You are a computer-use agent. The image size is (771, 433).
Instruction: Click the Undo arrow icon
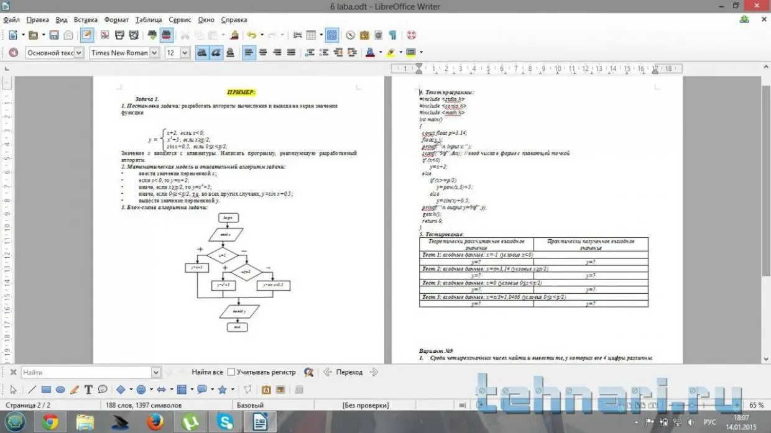pos(251,35)
